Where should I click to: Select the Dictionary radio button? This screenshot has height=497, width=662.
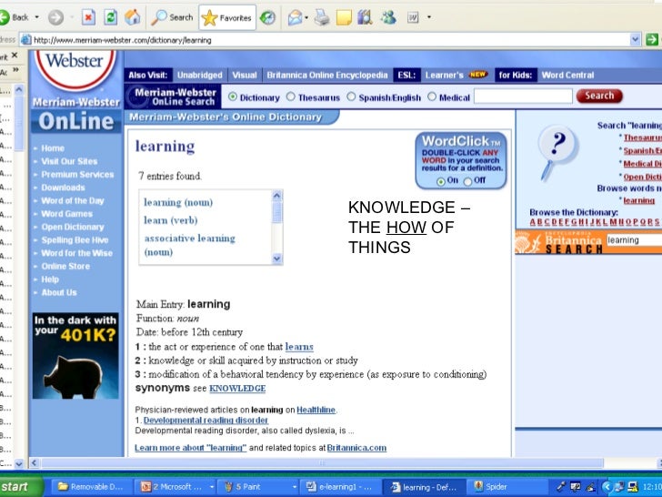pyautogui.click(x=232, y=96)
